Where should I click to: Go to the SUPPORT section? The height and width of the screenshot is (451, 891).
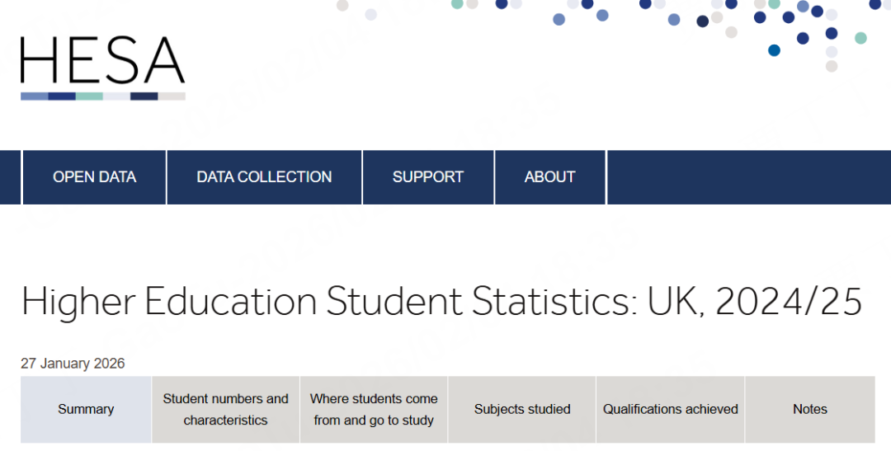(427, 177)
